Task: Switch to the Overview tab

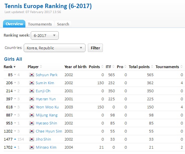Action: click(x=14, y=24)
